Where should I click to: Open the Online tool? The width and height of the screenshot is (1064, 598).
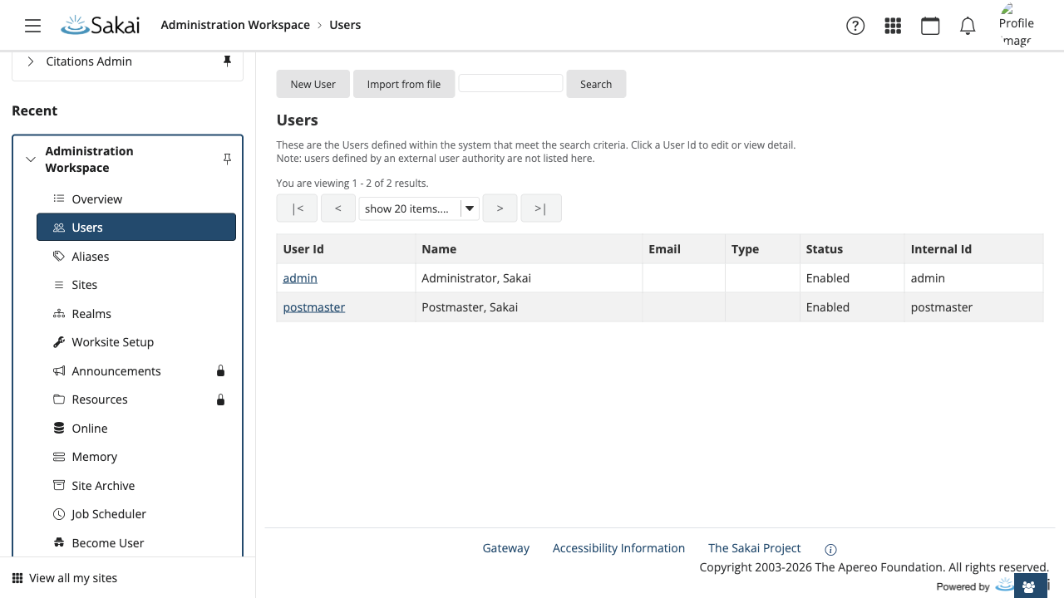(x=136, y=429)
